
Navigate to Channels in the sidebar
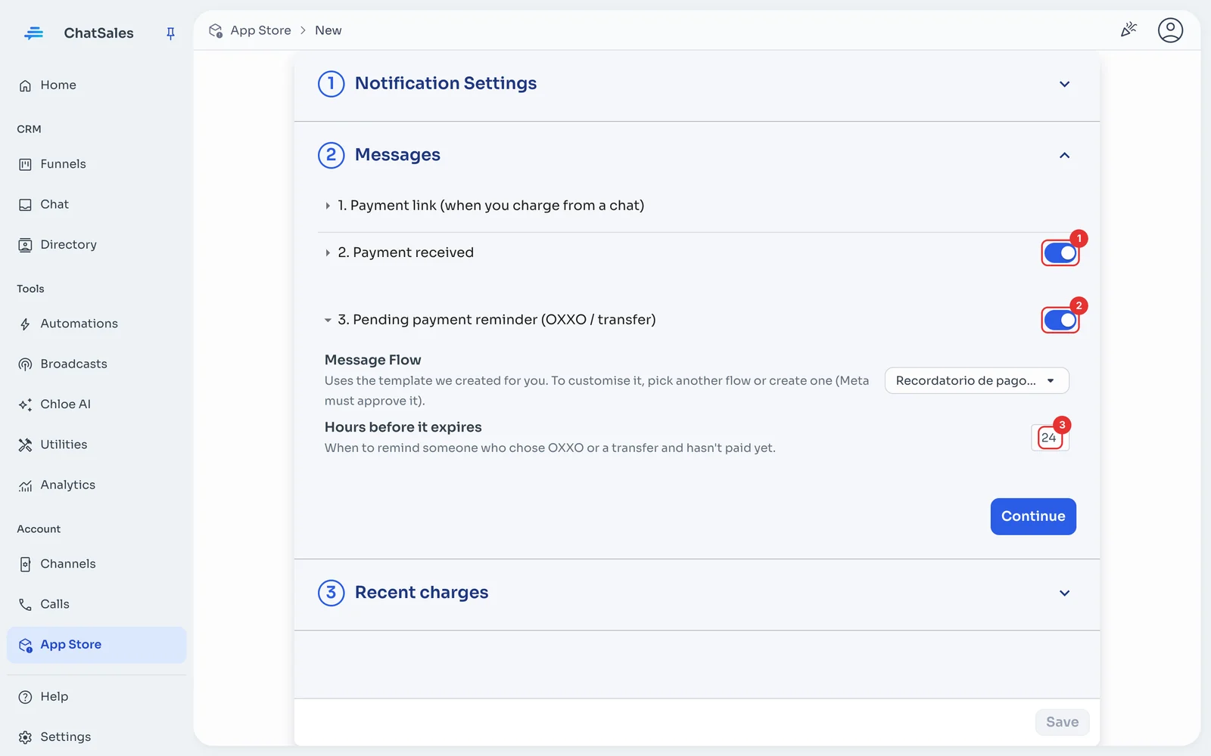point(96,564)
